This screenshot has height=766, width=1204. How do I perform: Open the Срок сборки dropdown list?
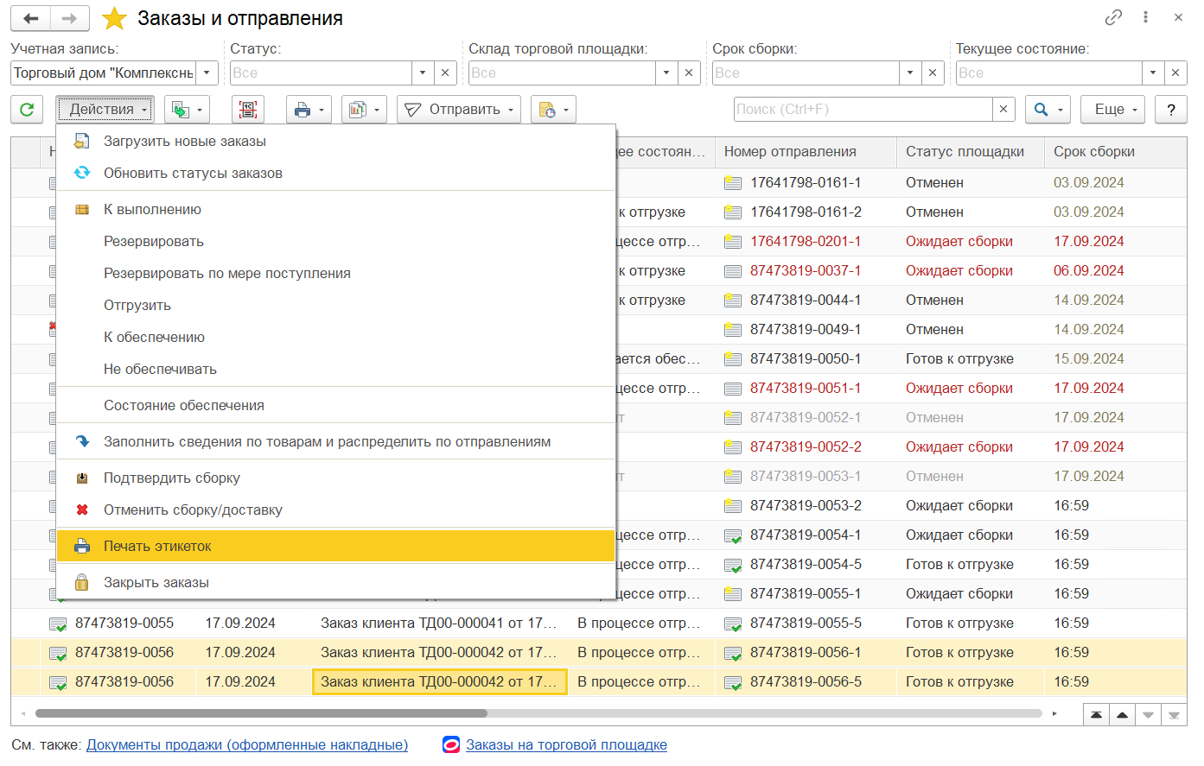coord(910,73)
